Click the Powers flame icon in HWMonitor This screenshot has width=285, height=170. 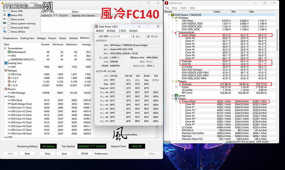pos(176,81)
